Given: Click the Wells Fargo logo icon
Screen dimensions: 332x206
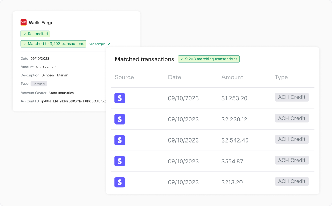Looking at the screenshot, I should [x=24, y=23].
